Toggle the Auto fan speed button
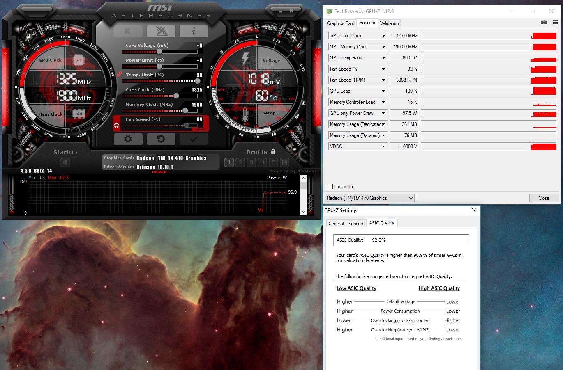The width and height of the screenshot is (563, 370). [x=201, y=129]
